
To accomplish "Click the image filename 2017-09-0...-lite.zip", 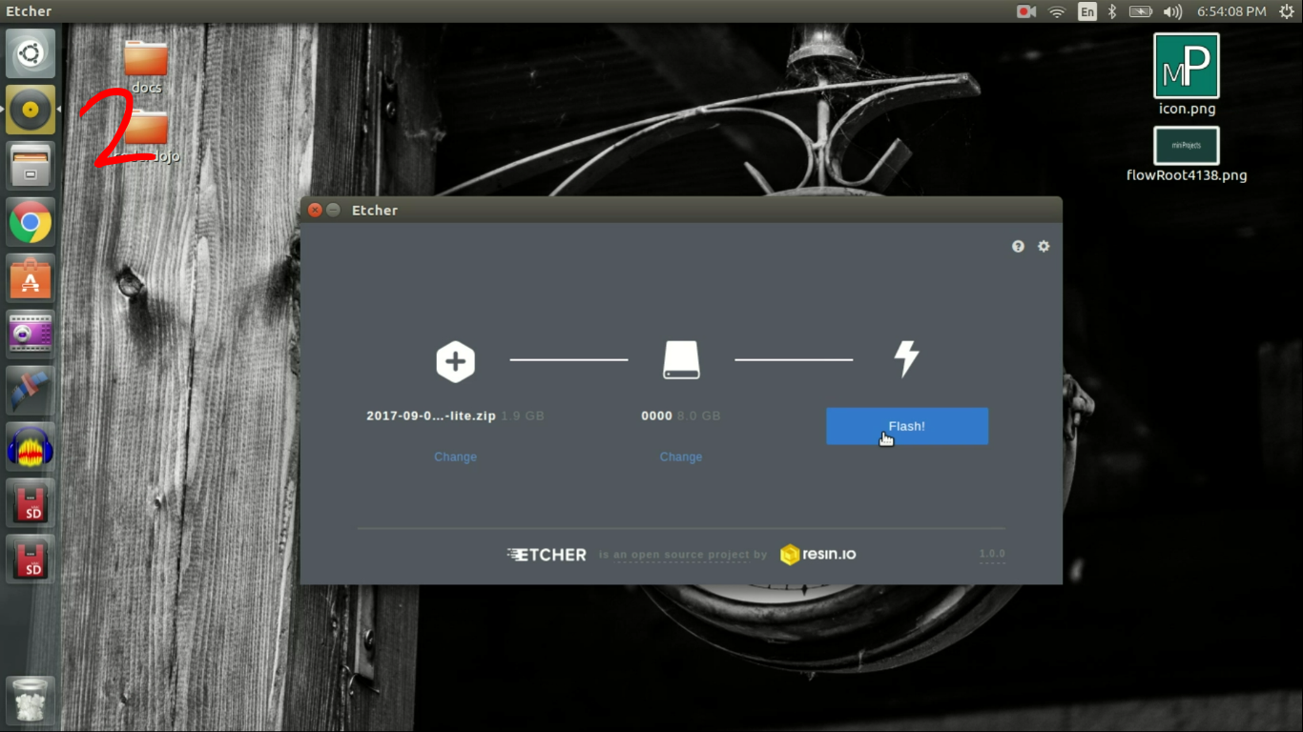I will click(x=431, y=416).
